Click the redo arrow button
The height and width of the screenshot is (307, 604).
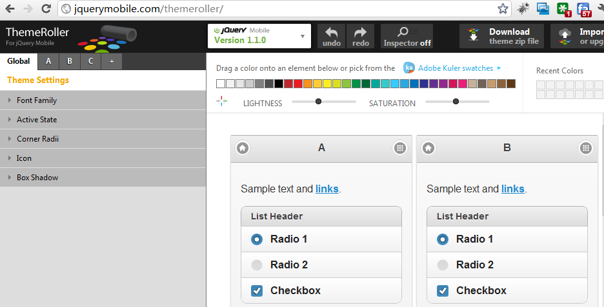[x=361, y=37]
